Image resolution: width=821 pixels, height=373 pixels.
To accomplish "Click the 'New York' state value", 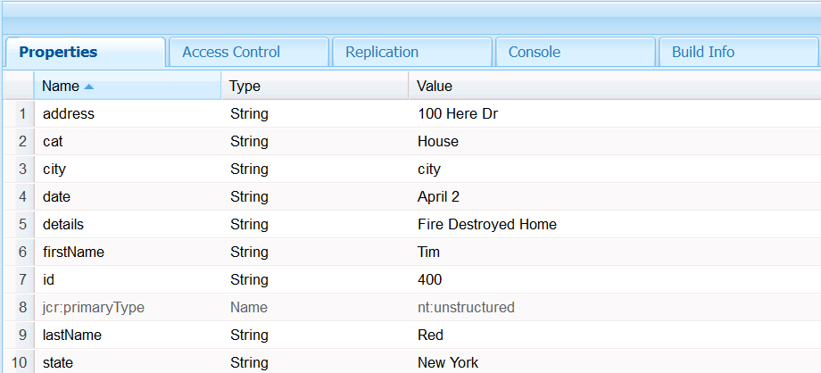I will click(448, 362).
